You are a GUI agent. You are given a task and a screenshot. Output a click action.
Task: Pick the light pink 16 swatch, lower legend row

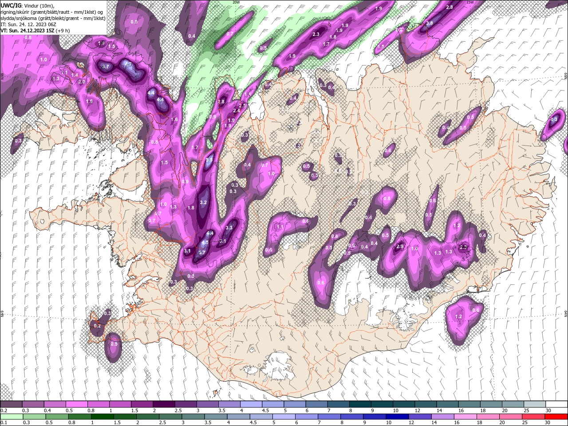click(465, 417)
